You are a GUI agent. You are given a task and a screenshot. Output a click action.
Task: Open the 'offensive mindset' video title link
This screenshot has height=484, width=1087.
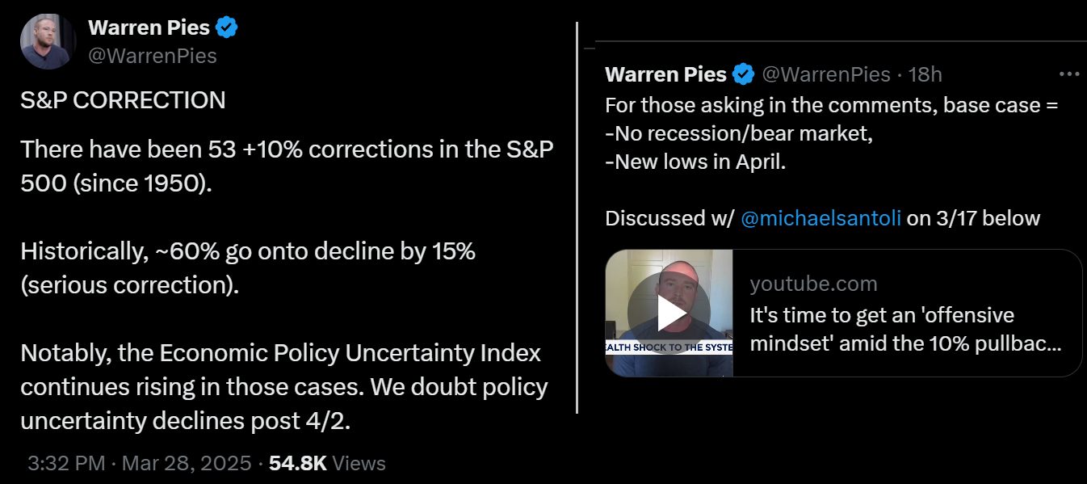pyautogui.click(x=904, y=329)
